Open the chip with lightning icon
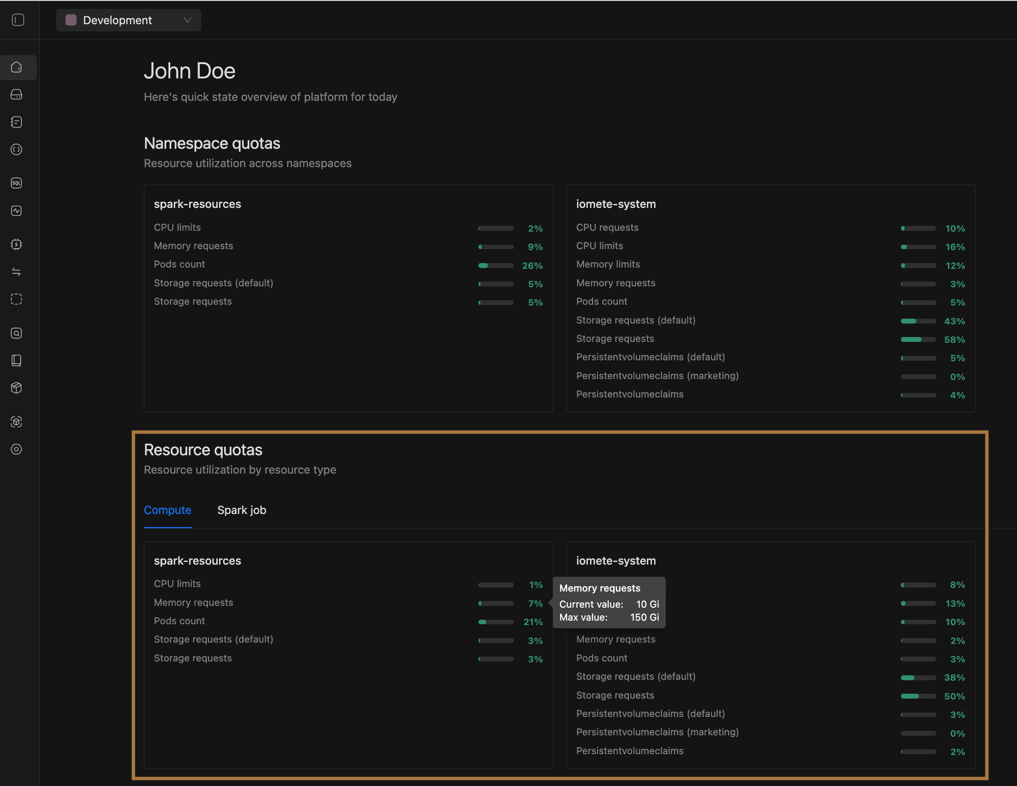Viewport: 1017px width, 786px height. pos(17,245)
